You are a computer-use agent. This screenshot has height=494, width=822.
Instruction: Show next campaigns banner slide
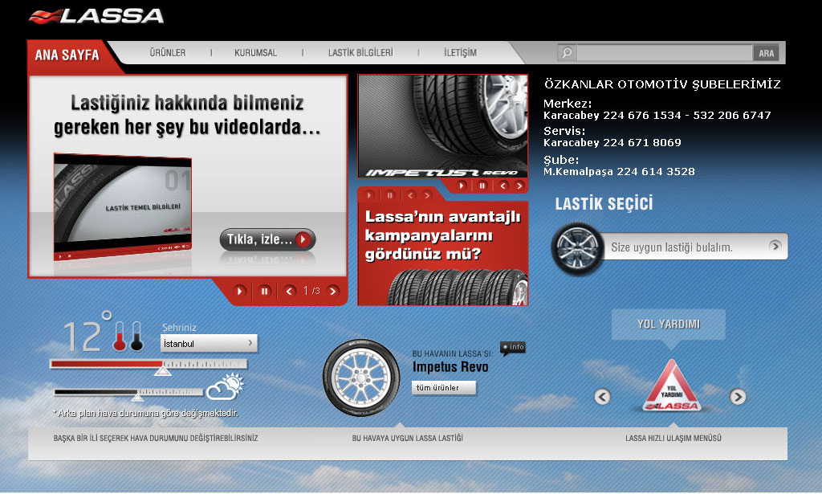(x=427, y=195)
